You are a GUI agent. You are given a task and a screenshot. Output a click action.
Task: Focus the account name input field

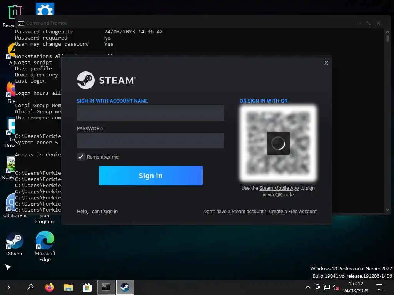(x=150, y=113)
